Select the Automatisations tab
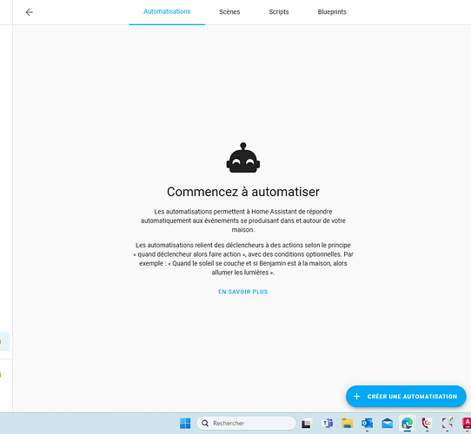Viewport: 471px width, 434px height. (x=167, y=12)
